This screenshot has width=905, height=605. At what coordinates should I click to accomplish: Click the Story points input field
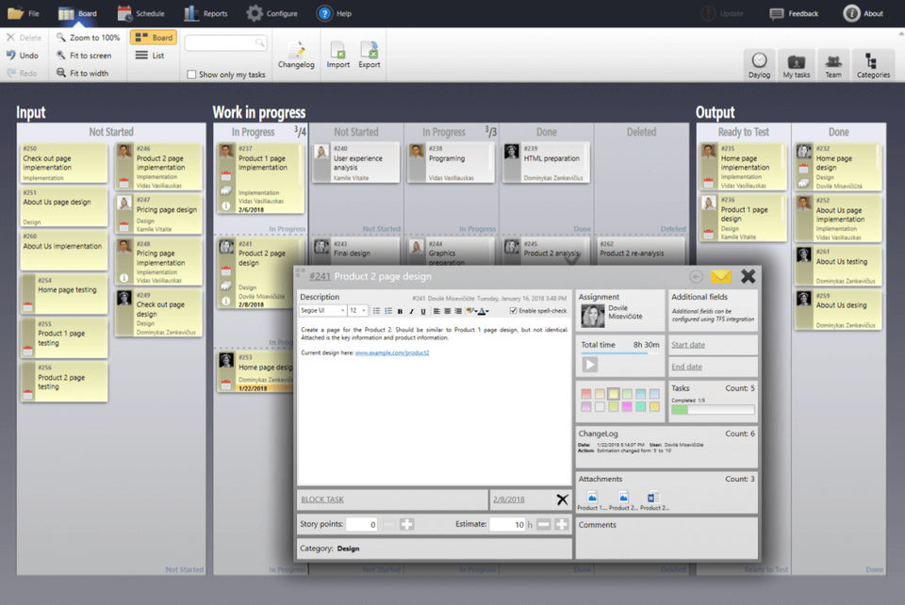(361, 524)
